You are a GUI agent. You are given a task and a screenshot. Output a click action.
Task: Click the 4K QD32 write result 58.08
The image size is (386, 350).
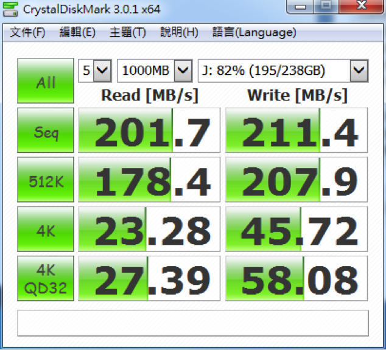pos(297,278)
